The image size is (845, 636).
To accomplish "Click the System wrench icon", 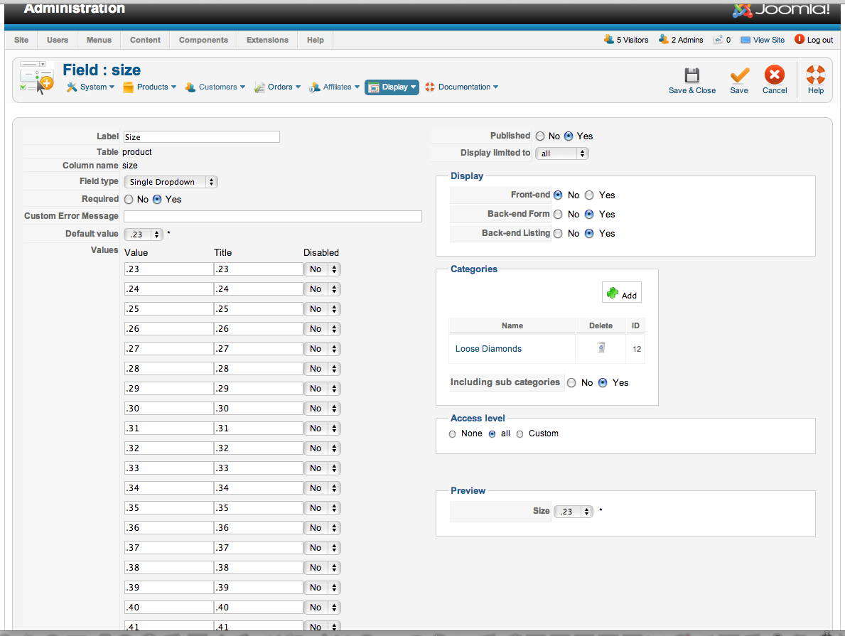I will 72,87.
